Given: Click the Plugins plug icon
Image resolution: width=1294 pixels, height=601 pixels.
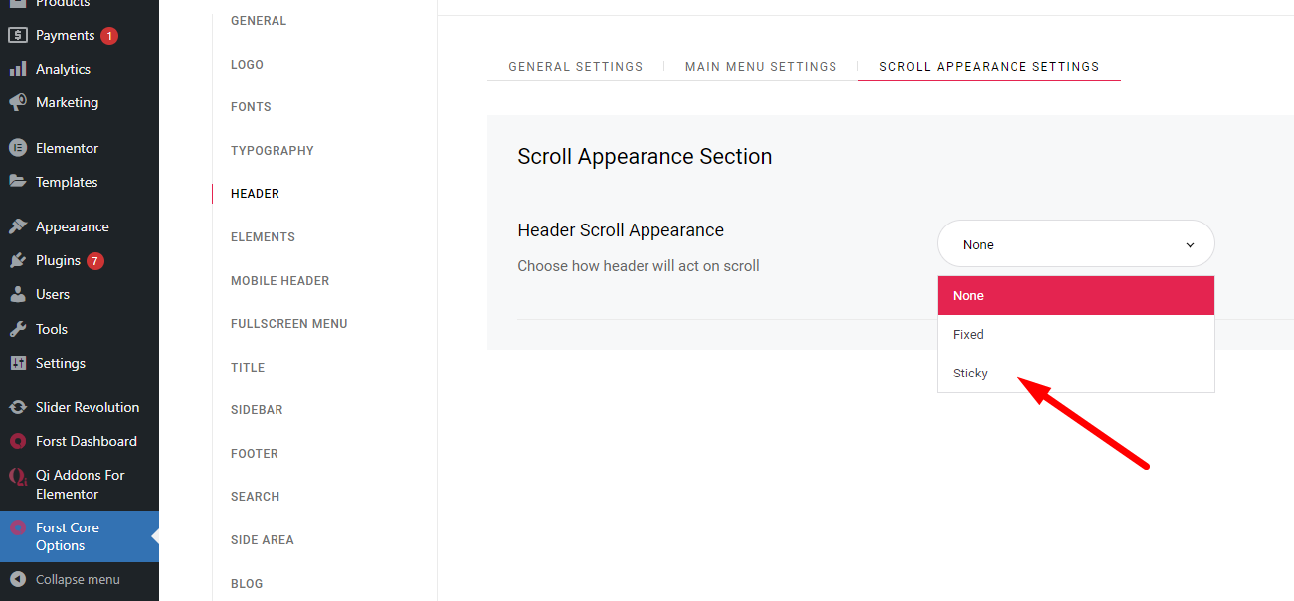Looking at the screenshot, I should click(17, 260).
